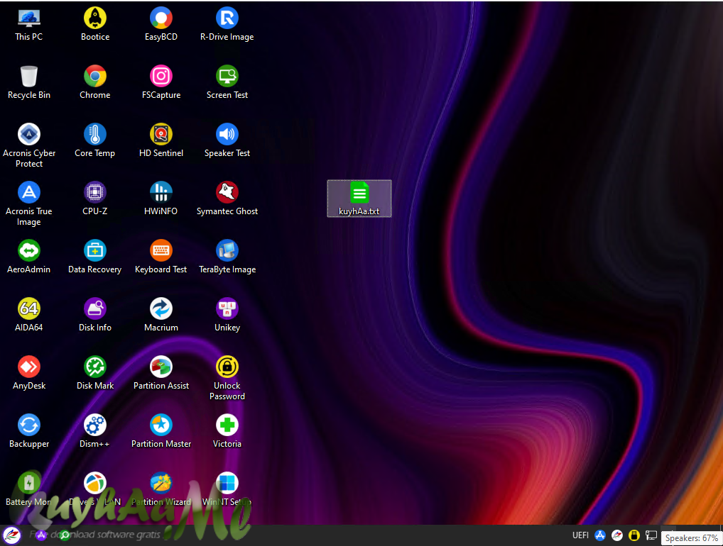Click the UEFI indicator in tray
723x546 pixels.
pos(580,535)
